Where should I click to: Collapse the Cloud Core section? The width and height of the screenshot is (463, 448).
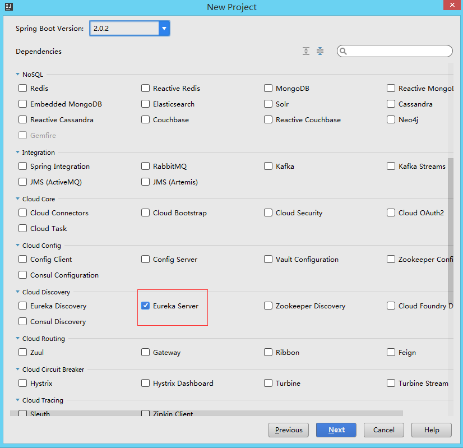pyautogui.click(x=18, y=198)
